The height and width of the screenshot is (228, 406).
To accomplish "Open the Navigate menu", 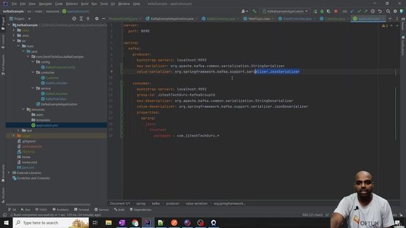I will (x=45, y=4).
